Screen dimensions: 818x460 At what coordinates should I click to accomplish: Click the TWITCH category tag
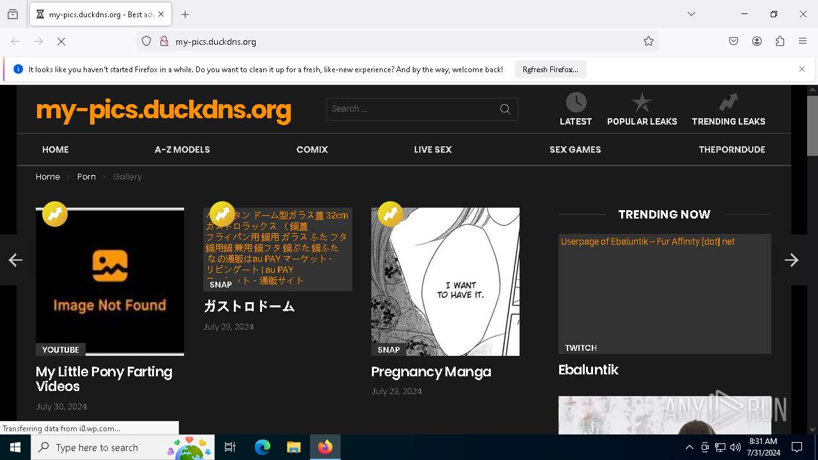[x=581, y=348]
